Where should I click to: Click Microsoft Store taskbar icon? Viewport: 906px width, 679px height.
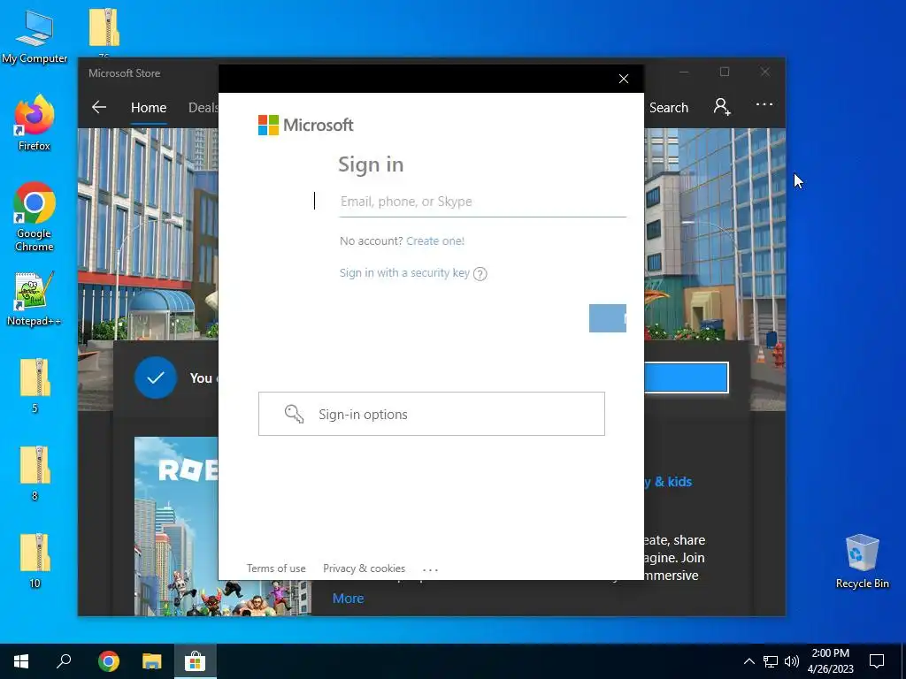pyautogui.click(x=196, y=661)
